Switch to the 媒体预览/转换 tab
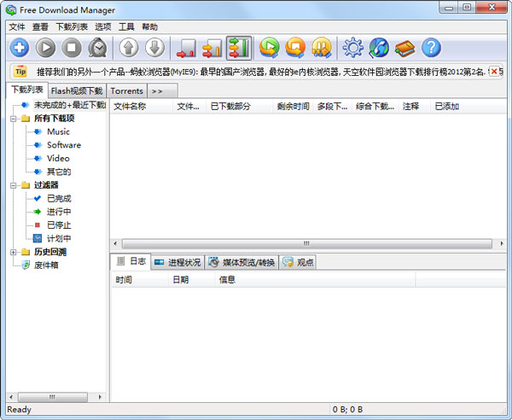The image size is (512, 420). coord(241,262)
